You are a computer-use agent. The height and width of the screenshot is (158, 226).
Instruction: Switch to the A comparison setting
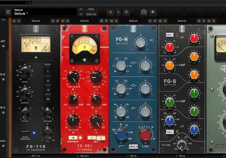tap(110, 12)
